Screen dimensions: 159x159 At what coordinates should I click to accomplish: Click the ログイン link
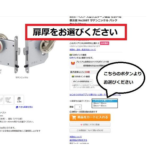pyautogui.click(x=73, y=58)
